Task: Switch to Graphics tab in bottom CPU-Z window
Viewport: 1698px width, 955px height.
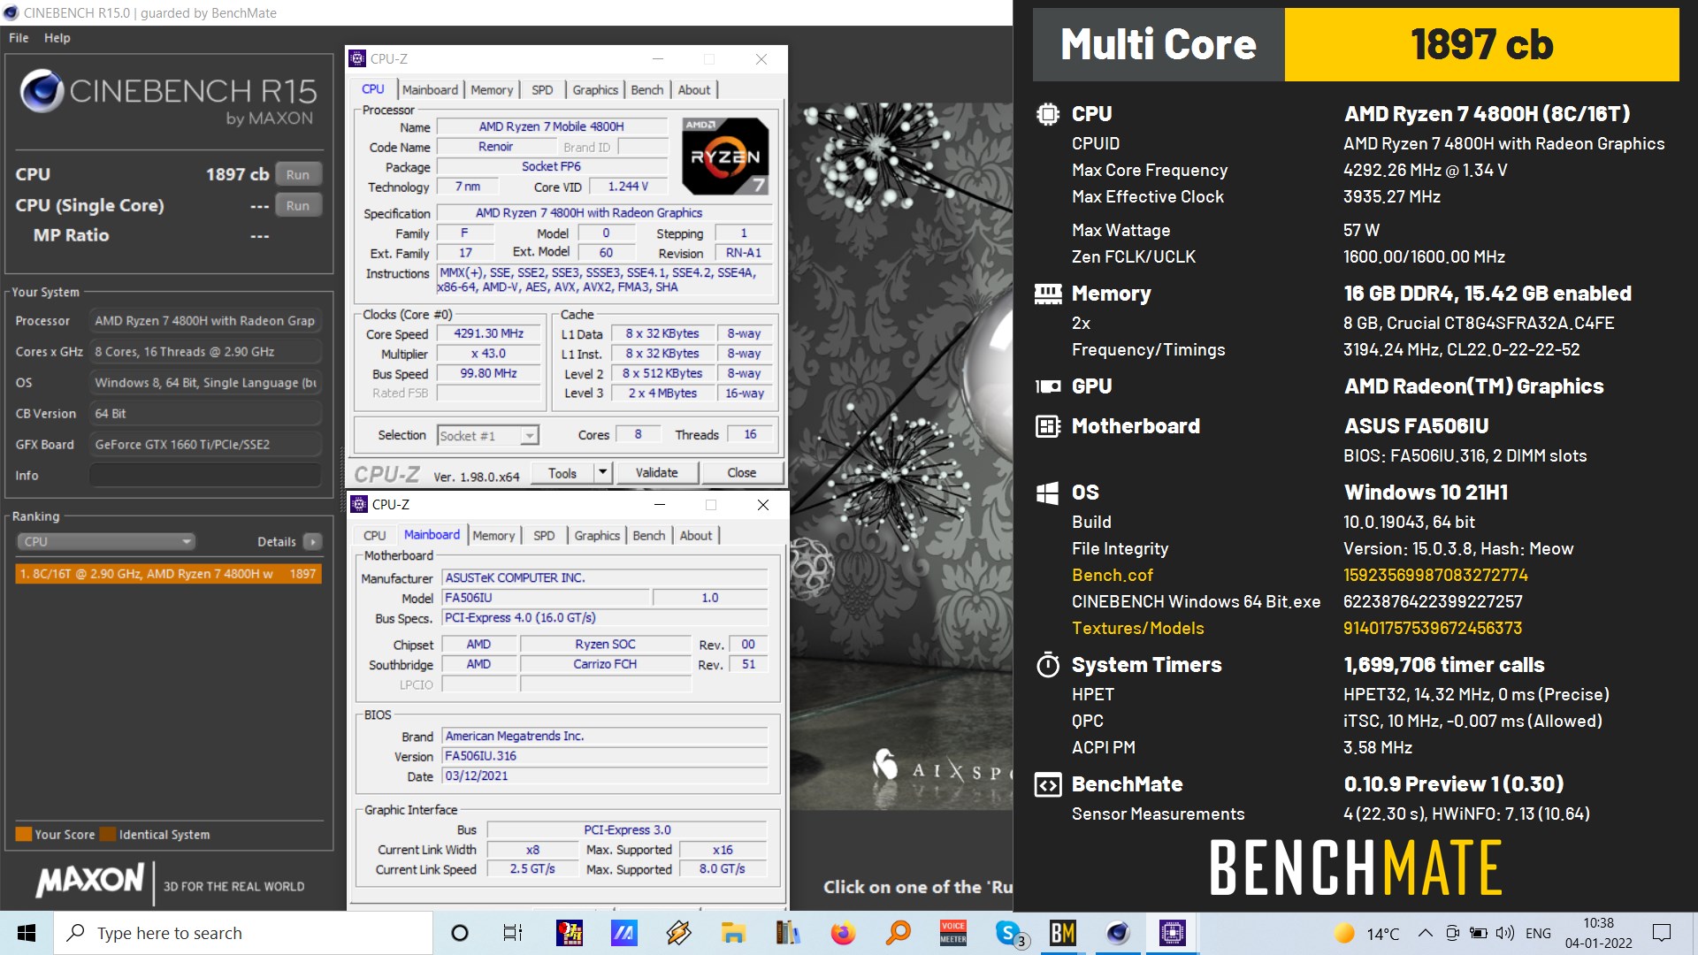Action: [x=597, y=535]
